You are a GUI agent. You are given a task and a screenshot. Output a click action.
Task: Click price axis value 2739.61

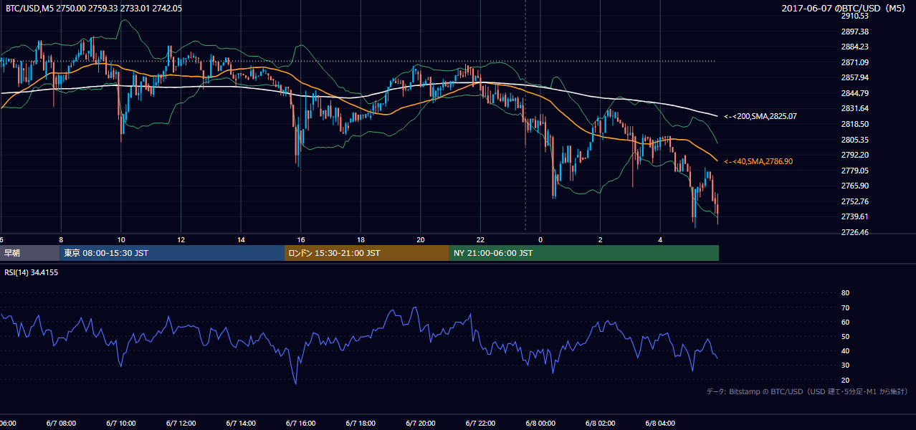pyautogui.click(x=855, y=216)
